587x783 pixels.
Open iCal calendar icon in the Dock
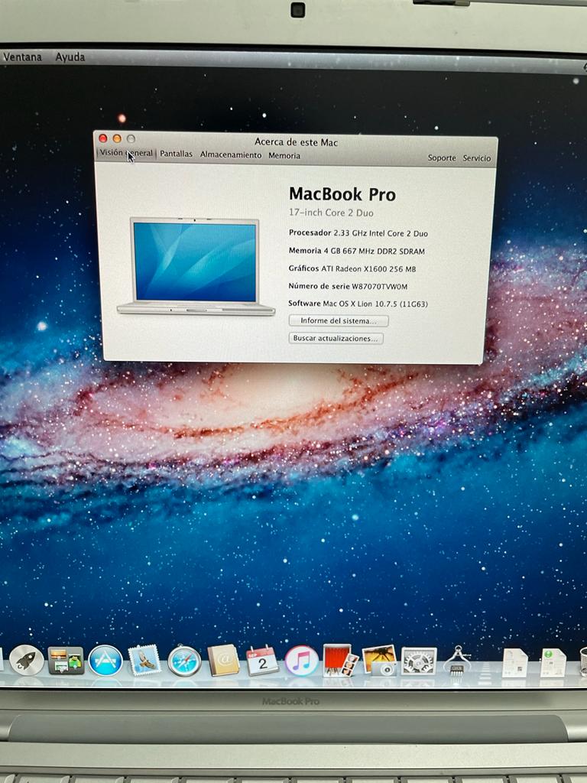[263, 660]
